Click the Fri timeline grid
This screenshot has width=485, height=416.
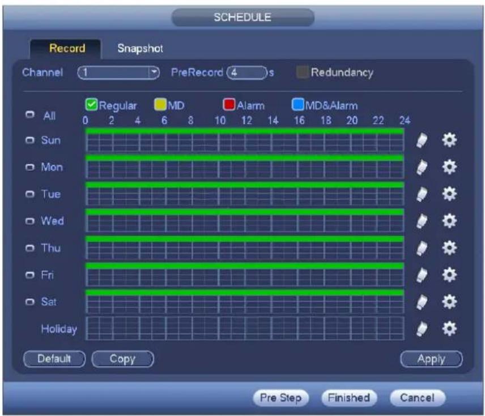click(x=245, y=275)
